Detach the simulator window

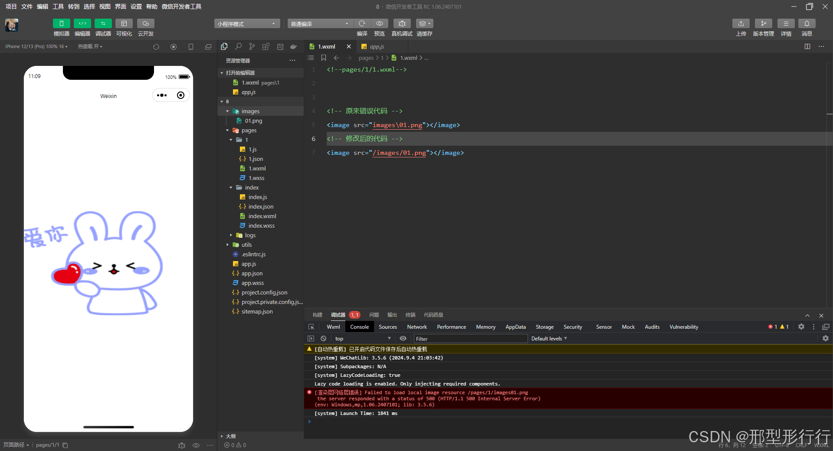point(208,47)
